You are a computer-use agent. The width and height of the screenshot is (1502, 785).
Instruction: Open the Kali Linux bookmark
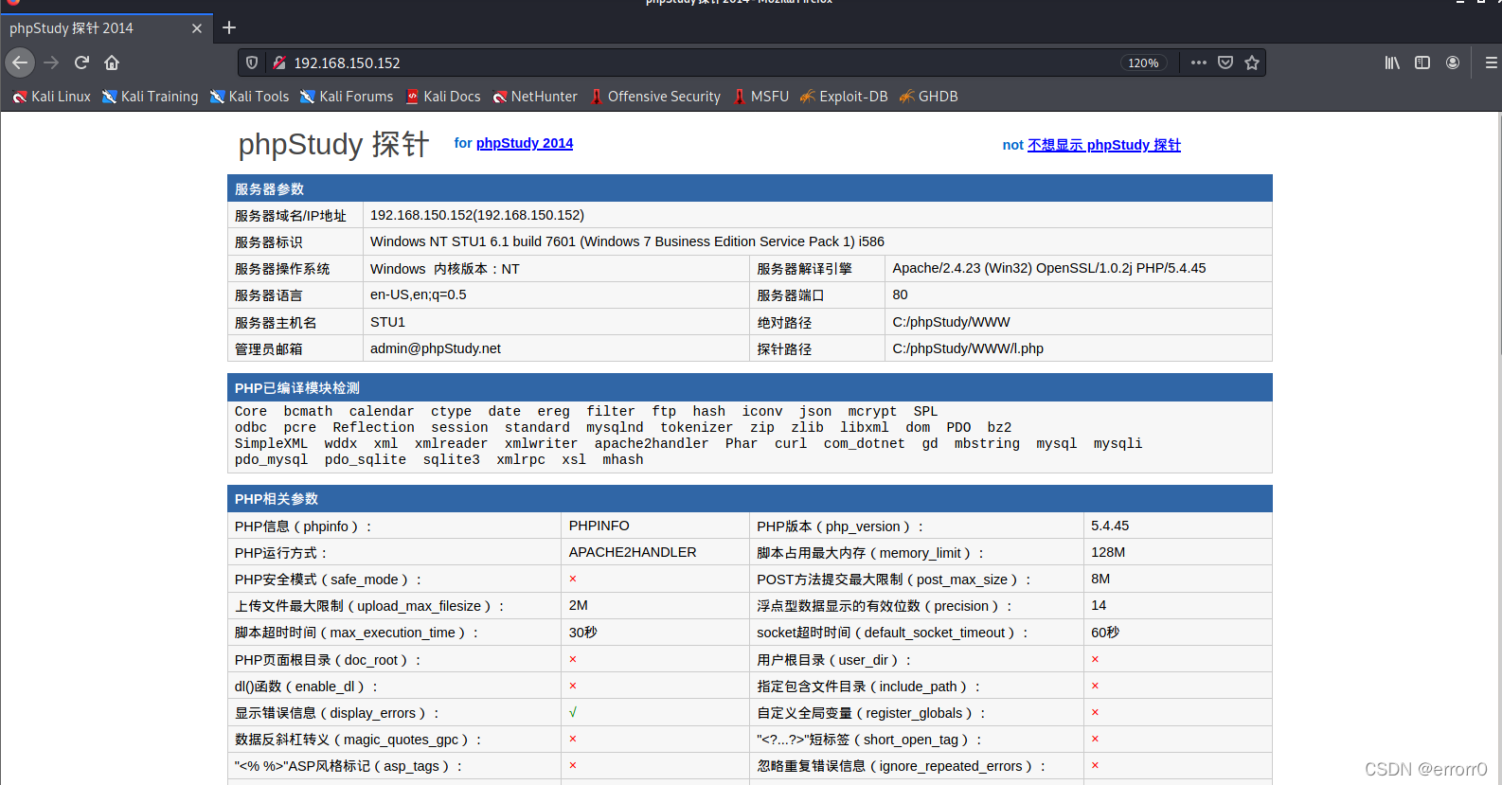[x=52, y=97]
